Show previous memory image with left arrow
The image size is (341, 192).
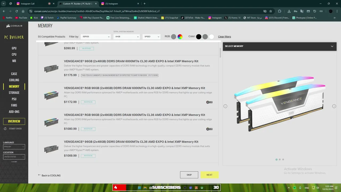coord(225,106)
